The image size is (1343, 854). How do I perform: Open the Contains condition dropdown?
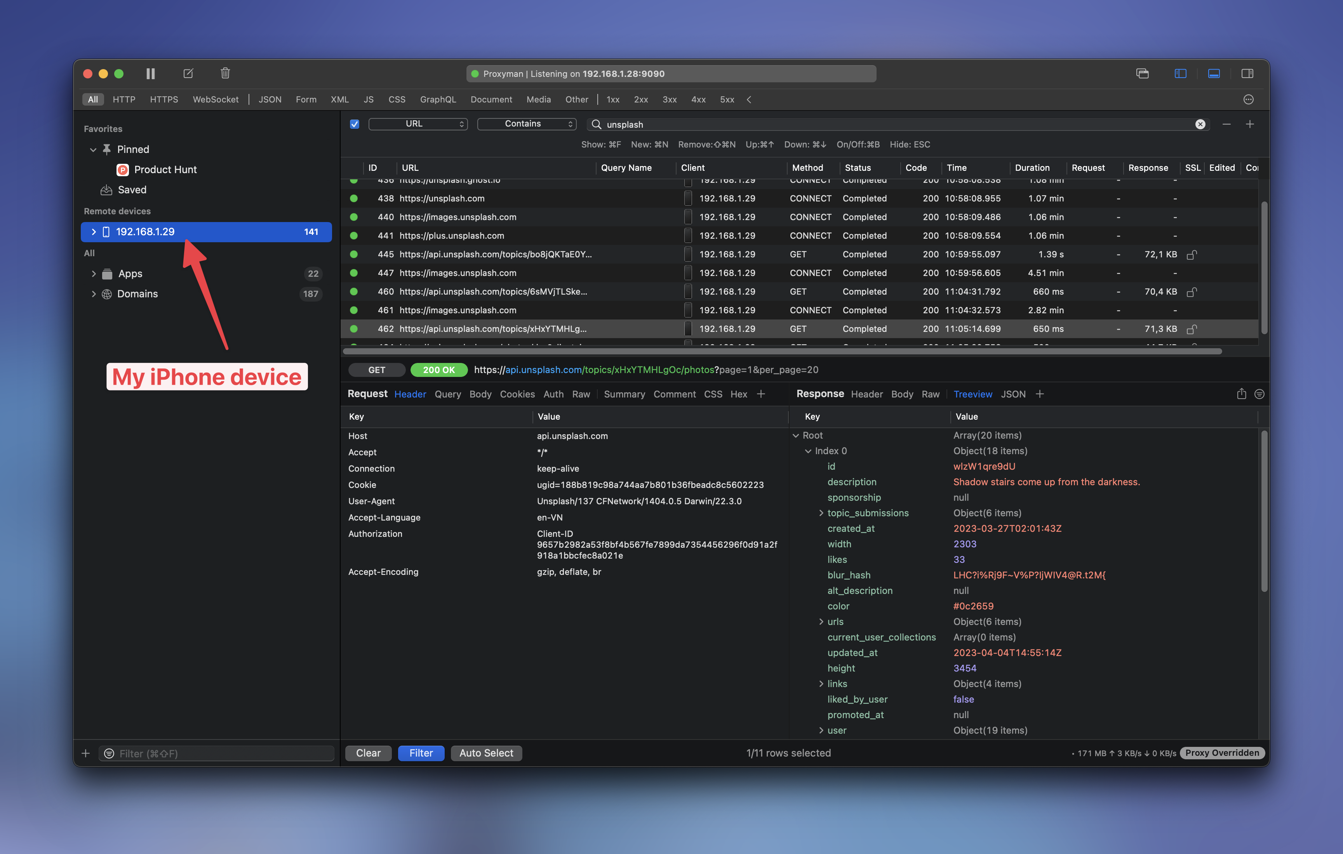tap(527, 124)
